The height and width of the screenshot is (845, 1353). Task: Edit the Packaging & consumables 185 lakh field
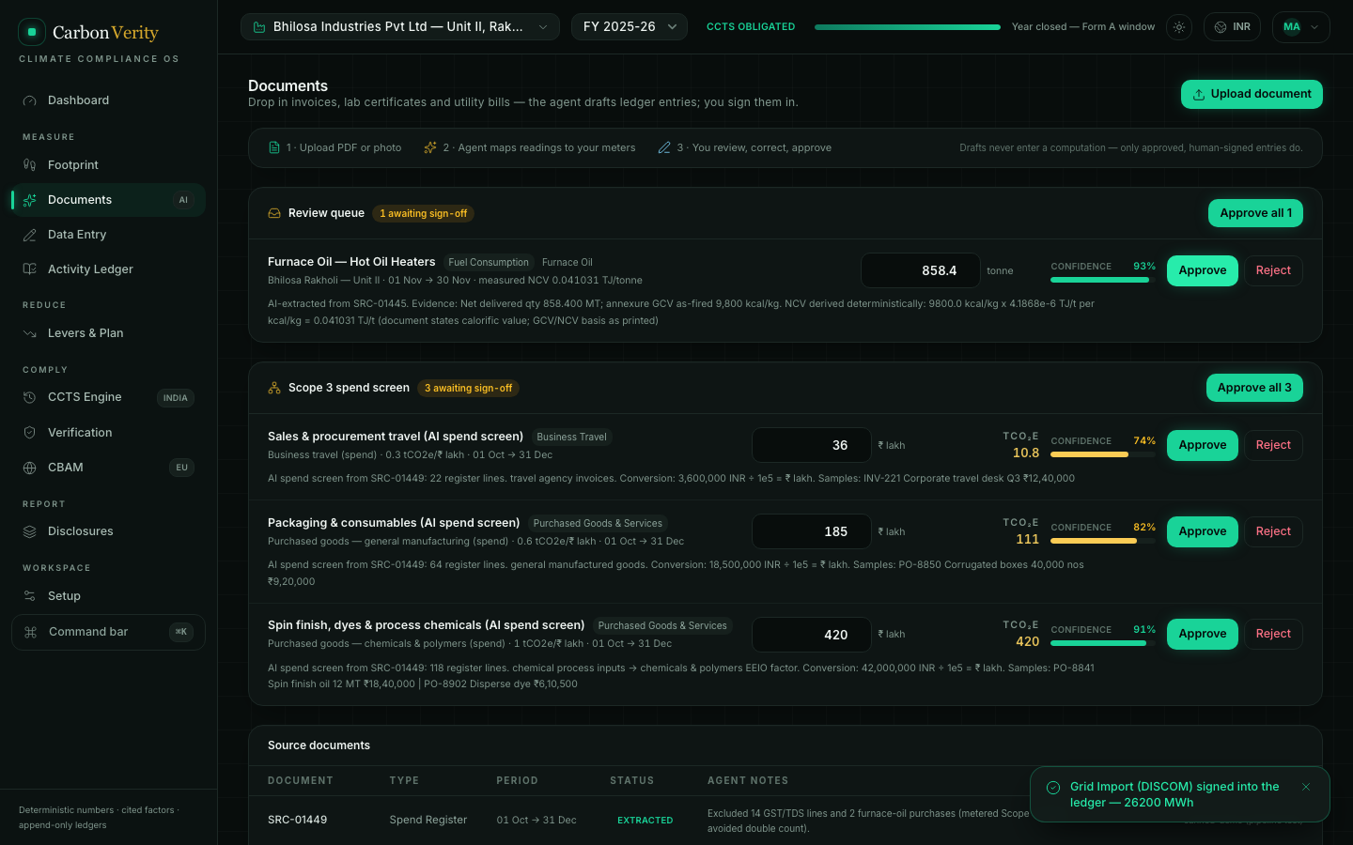click(x=812, y=531)
